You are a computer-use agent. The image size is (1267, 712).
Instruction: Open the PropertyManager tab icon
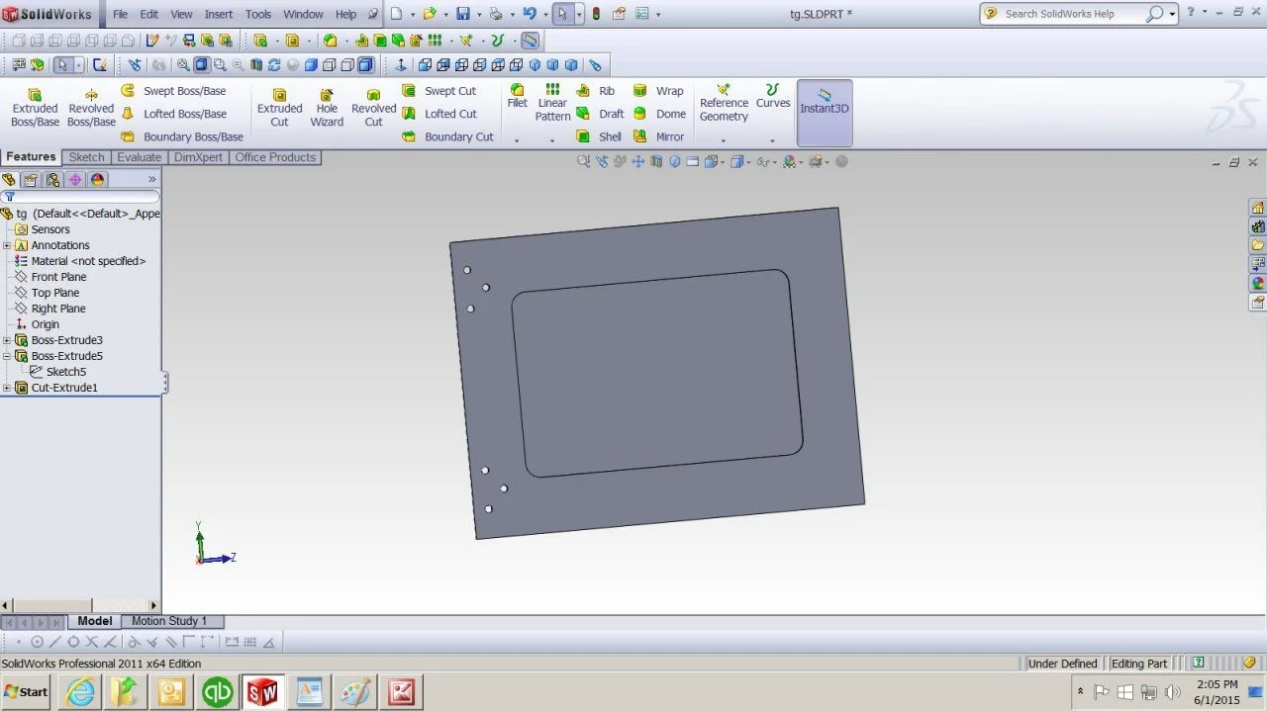click(31, 180)
